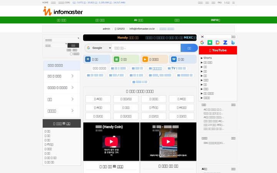Screen dimensions: 277x173
Task: Click the (2025) text in the info bar
Action: coord(120,29)
